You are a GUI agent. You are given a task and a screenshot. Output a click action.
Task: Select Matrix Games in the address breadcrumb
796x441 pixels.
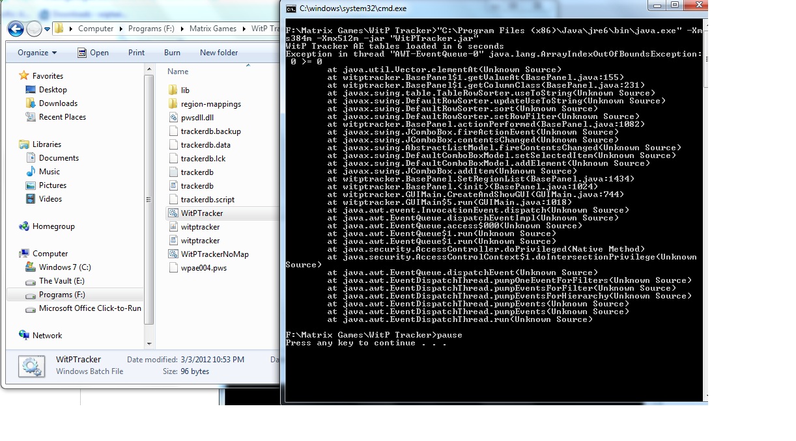click(x=213, y=29)
